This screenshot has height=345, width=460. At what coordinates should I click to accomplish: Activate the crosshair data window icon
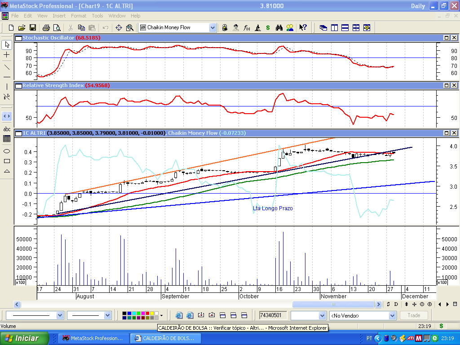click(x=119, y=27)
